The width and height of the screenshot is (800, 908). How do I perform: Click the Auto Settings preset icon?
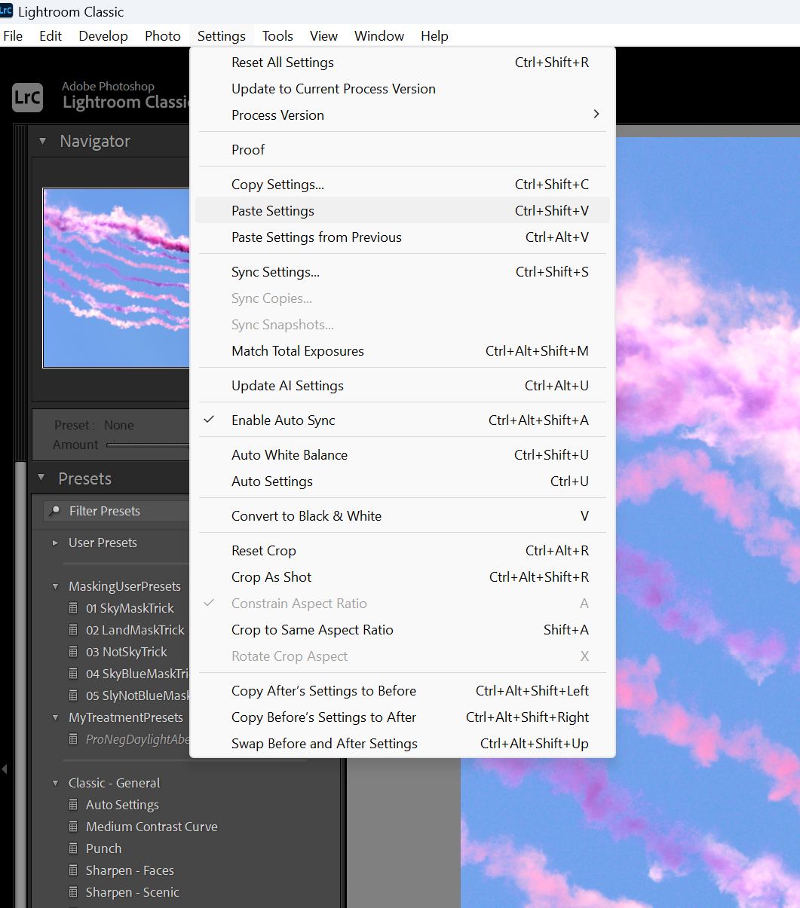click(73, 805)
